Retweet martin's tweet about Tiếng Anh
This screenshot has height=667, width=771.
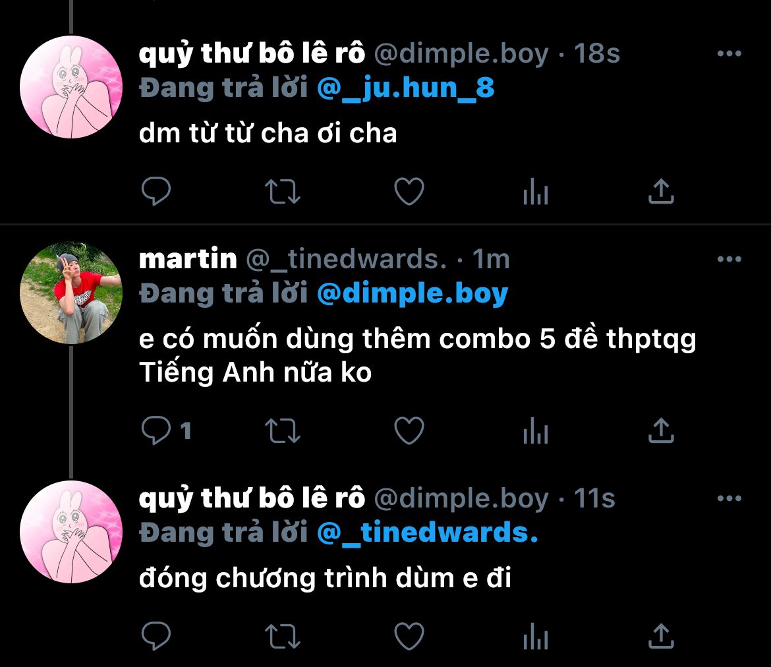(282, 430)
